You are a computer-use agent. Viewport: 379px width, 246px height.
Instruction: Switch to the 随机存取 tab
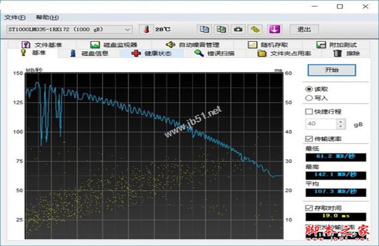click(268, 45)
